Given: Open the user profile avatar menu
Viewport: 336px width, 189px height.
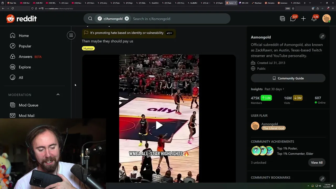Looking at the screenshot, I should (326, 19).
